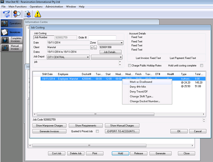Click Job Code spinner up arrow

coord(204,119)
